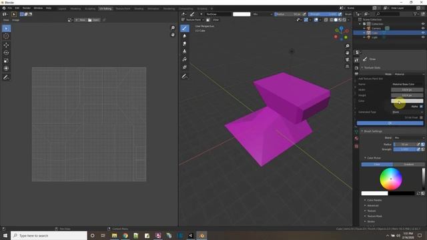Collapse the Color Picker section
Viewport: 427px width, 240px height.
tap(373, 158)
